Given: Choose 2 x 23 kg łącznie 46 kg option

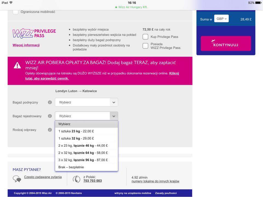Looking at the screenshot, I should 86,146.
